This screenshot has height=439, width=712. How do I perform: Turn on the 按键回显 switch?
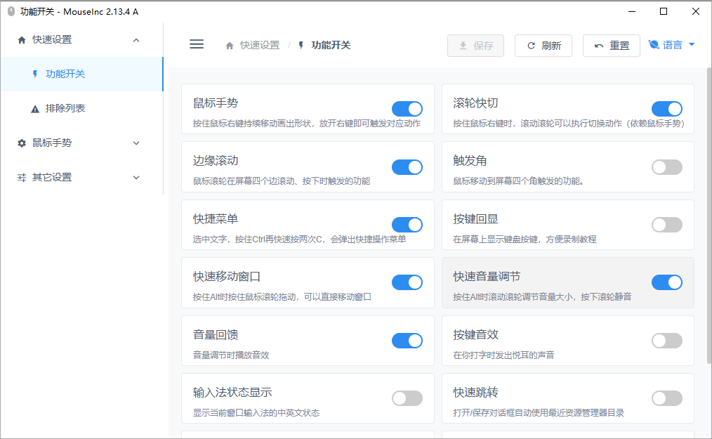click(x=667, y=225)
